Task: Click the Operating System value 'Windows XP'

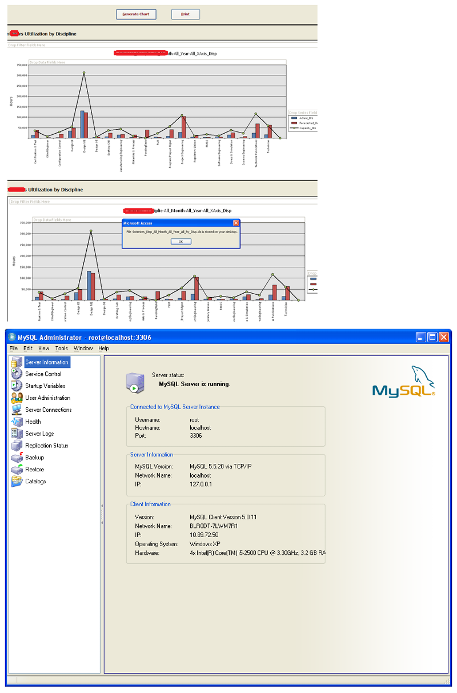Action: [x=205, y=544]
